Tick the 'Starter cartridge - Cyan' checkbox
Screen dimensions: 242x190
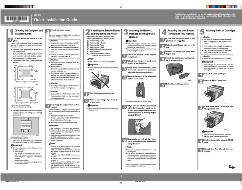pos(88,41)
